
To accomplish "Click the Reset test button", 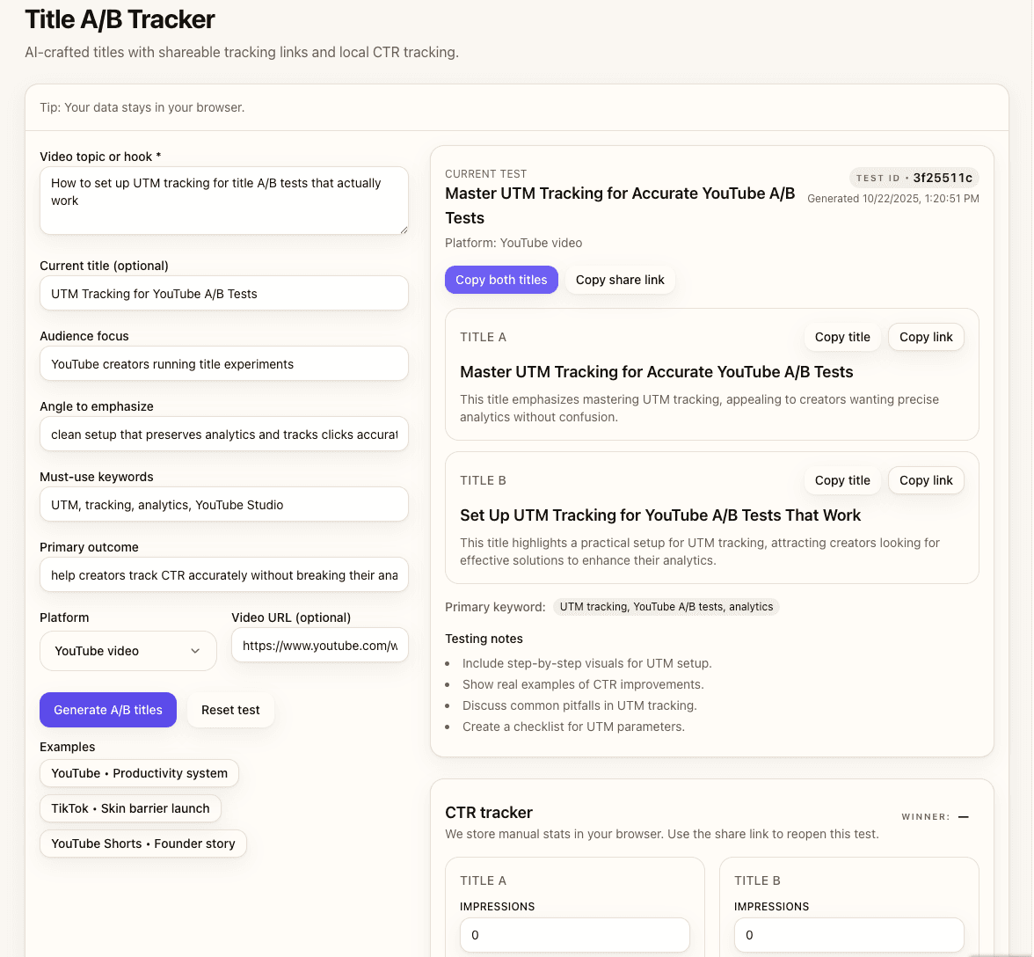I will [x=230, y=710].
